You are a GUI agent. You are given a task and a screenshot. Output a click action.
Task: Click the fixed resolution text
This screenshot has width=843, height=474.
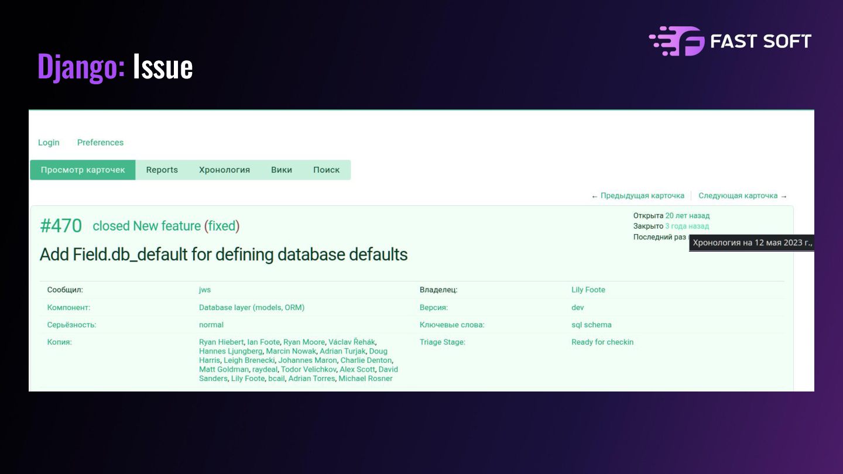click(x=222, y=226)
